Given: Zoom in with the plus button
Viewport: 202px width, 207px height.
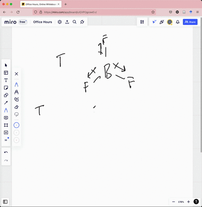Looking at the screenshot, I should [189, 202].
